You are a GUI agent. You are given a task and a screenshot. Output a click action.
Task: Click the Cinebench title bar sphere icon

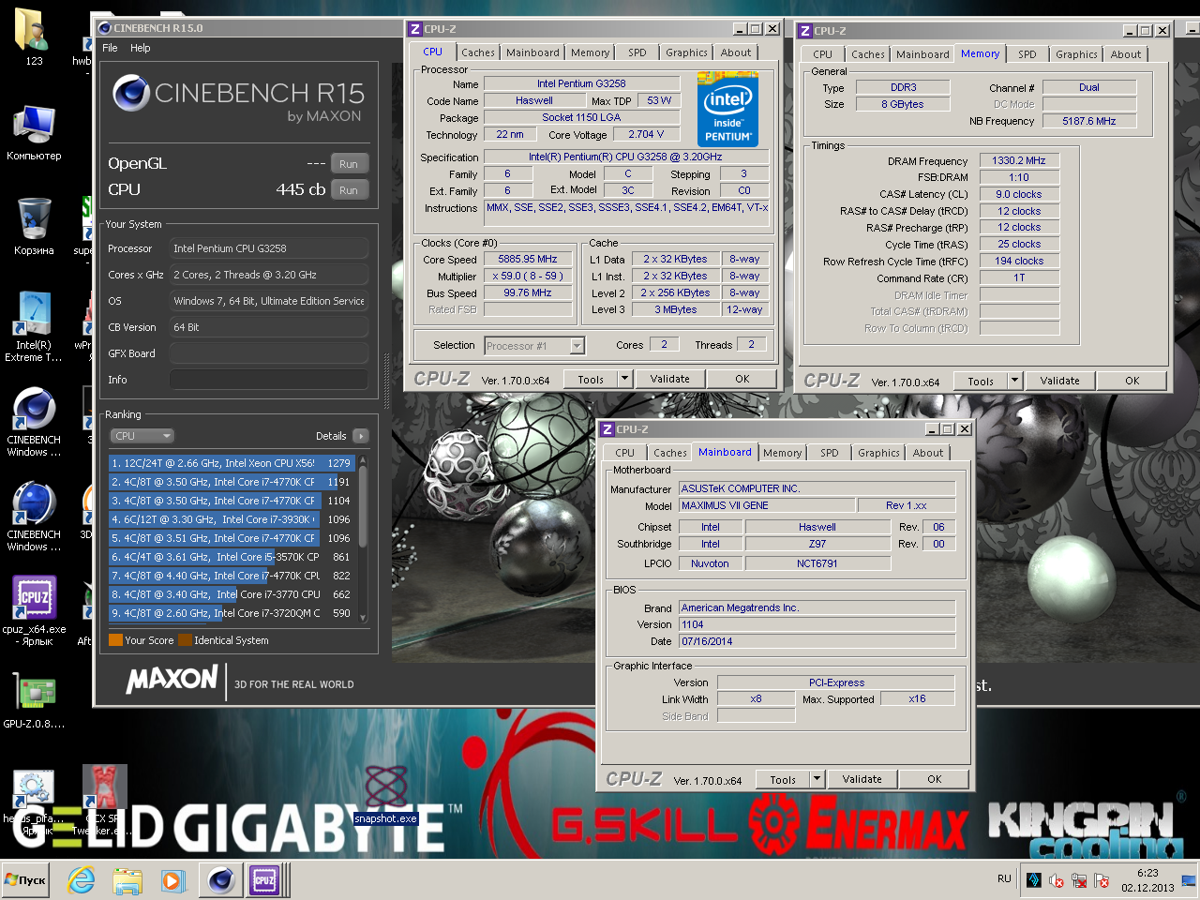pos(105,28)
